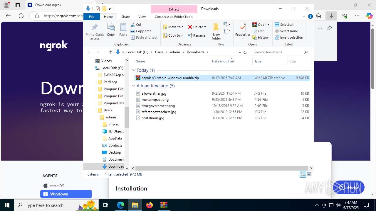This screenshot has height=211, width=376.
Task: Click Refresh button in address bar
Action: coord(245,52)
